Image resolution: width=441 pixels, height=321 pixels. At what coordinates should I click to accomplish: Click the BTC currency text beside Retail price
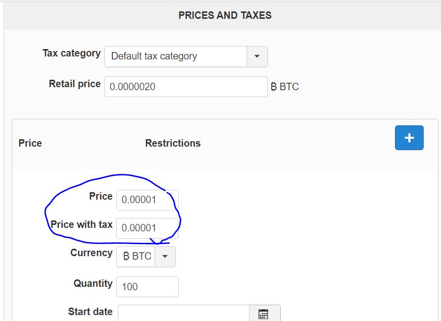pos(285,87)
